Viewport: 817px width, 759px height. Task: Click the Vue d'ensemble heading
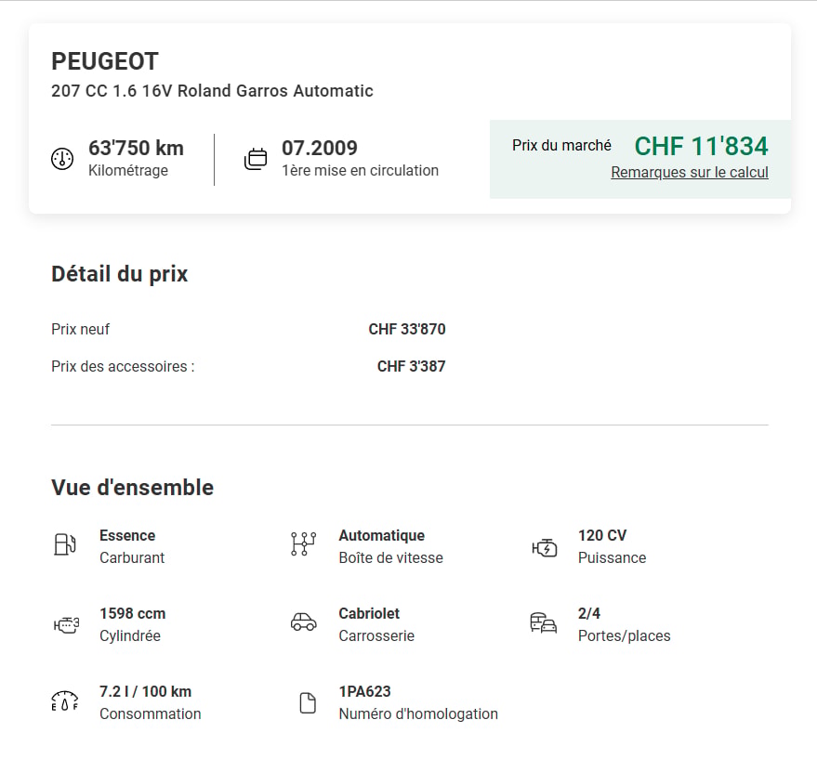pyautogui.click(x=132, y=488)
